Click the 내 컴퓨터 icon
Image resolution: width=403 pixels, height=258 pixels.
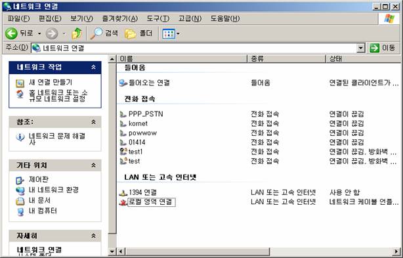[20, 211]
